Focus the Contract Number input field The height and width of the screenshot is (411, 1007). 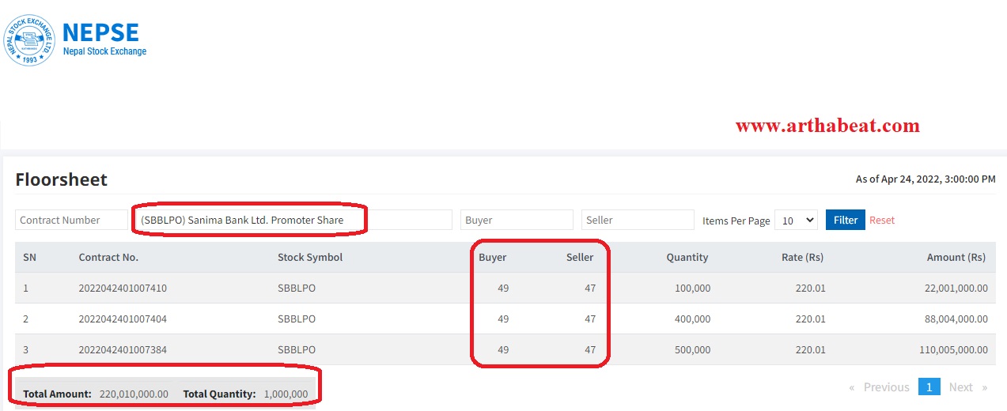click(70, 220)
